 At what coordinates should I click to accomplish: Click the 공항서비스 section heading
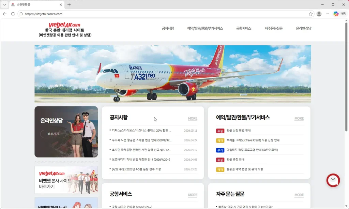[x=121, y=194]
